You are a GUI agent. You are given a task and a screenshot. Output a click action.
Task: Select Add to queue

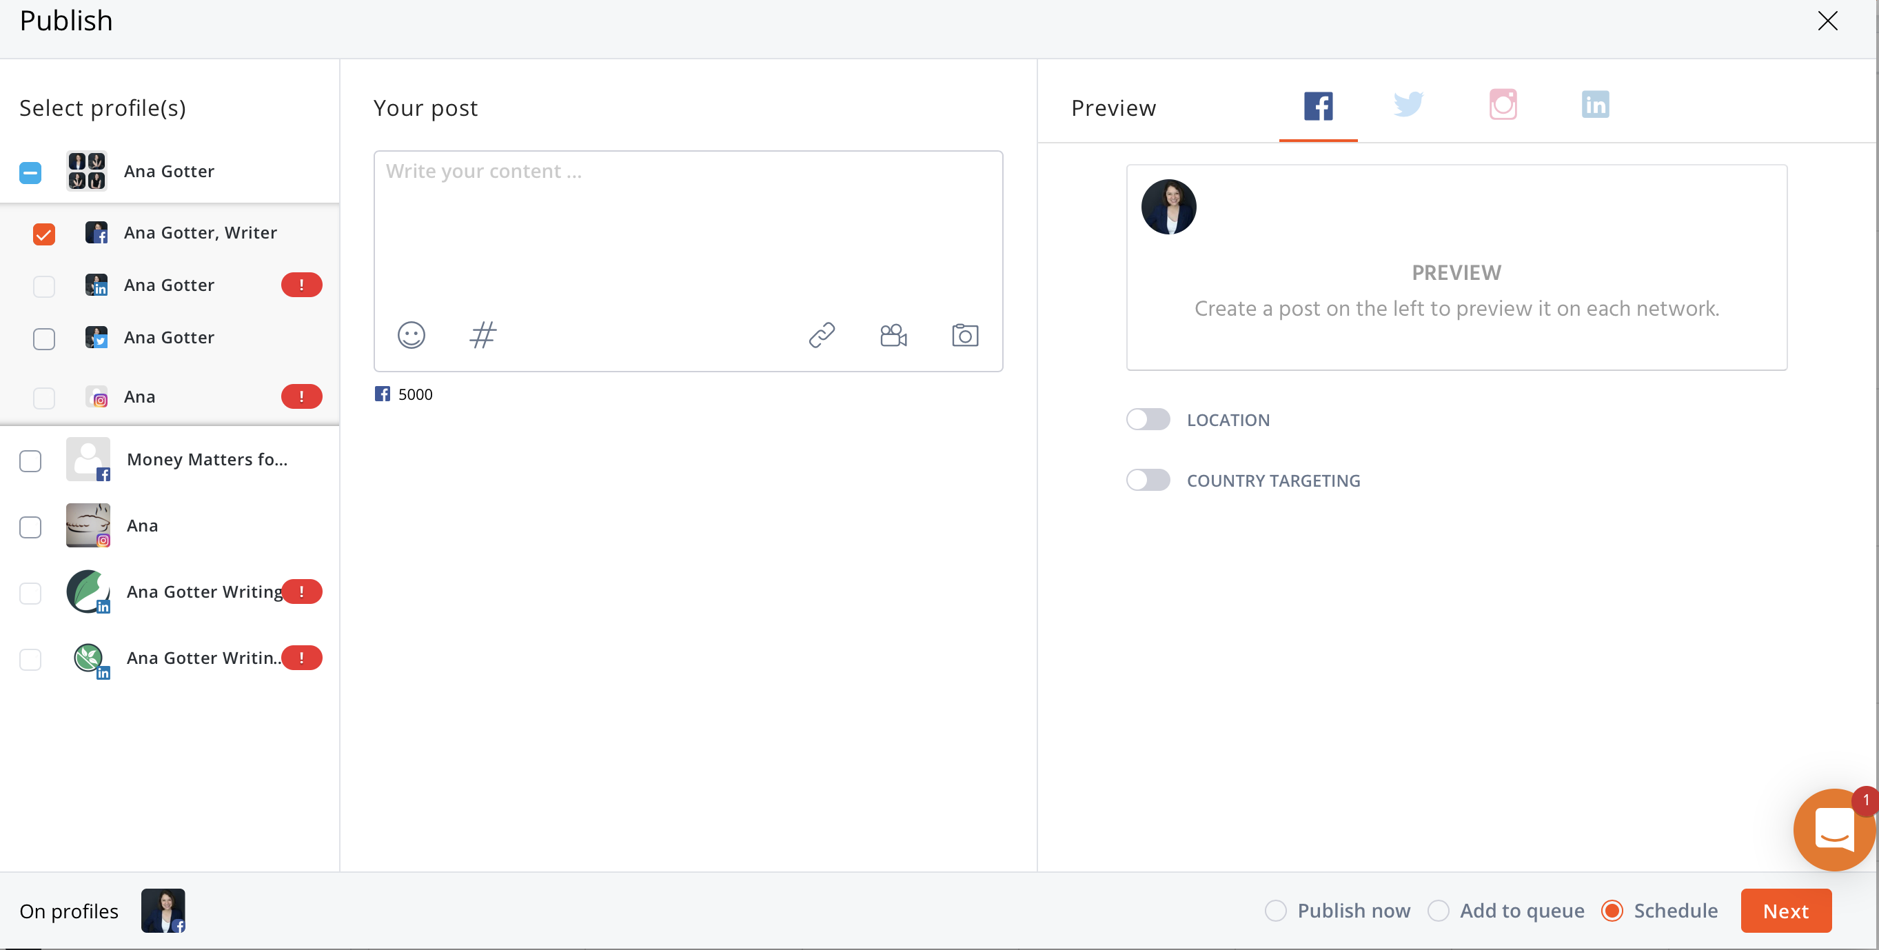click(x=1439, y=911)
